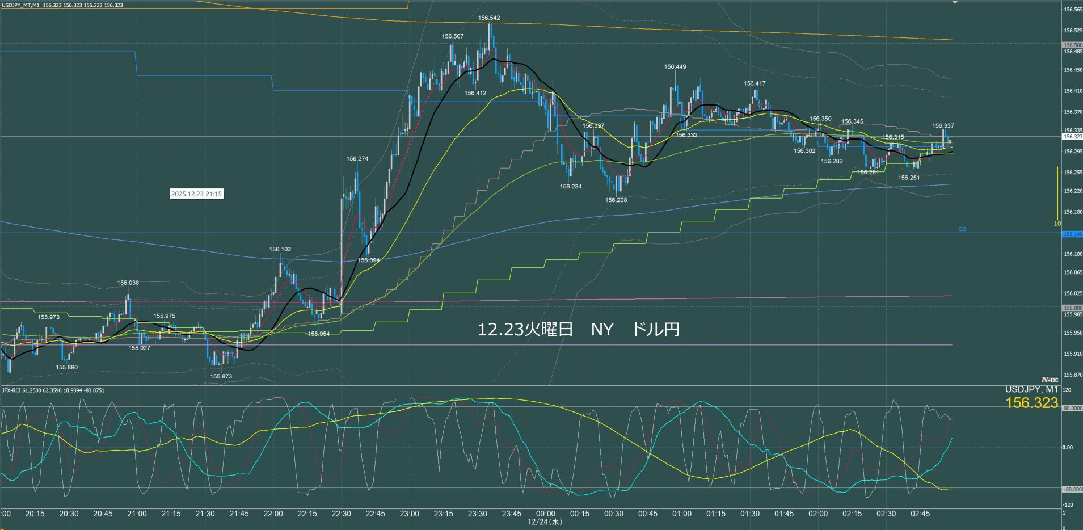
Task: Click the JFX-RCI indicator label
Action: pos(53,390)
